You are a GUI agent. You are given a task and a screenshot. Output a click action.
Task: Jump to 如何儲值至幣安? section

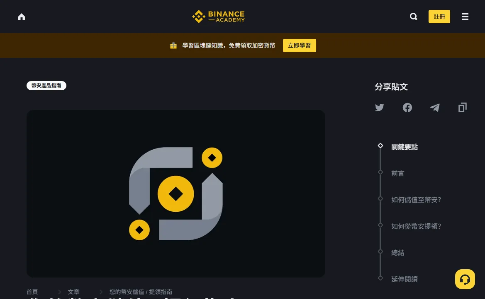[x=416, y=200]
